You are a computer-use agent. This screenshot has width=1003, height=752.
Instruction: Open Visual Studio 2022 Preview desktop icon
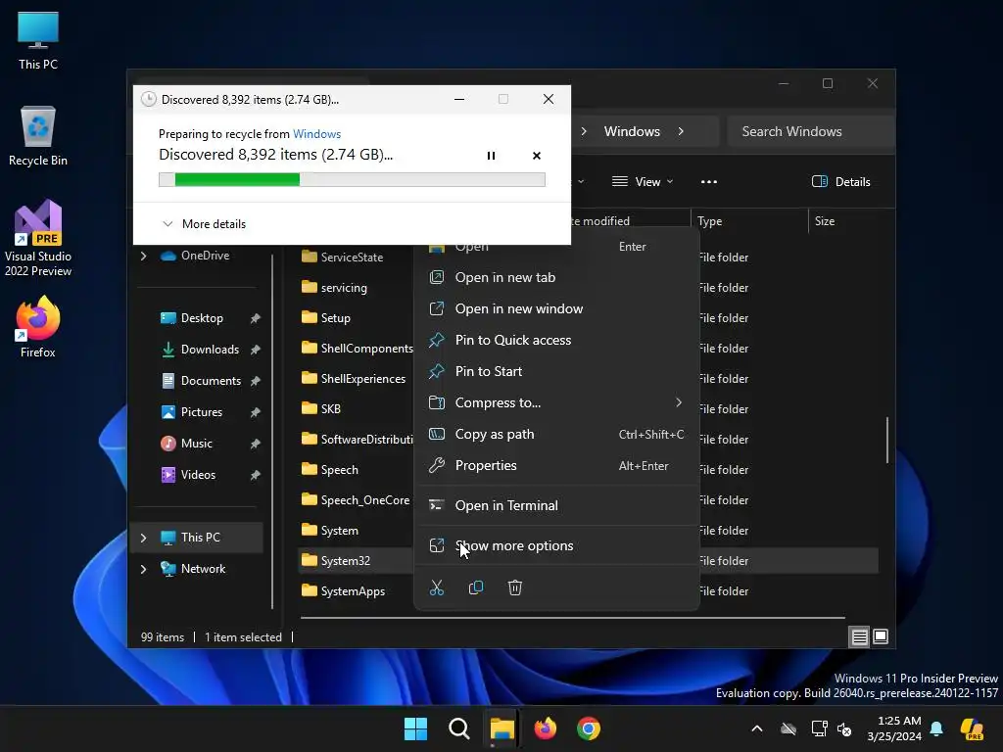coord(38,238)
